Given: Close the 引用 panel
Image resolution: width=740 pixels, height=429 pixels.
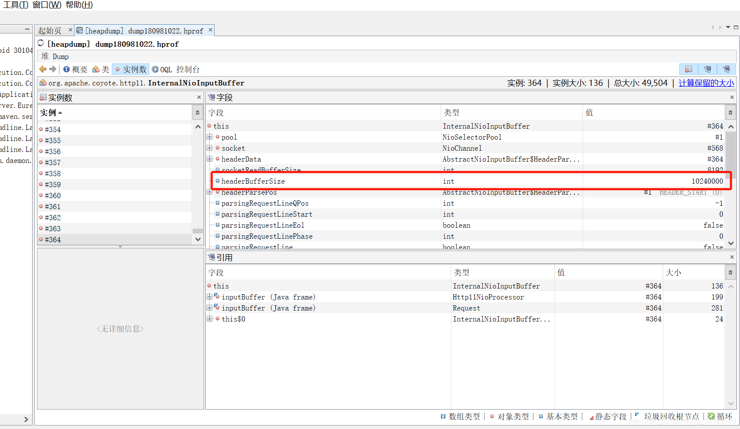Looking at the screenshot, I should tap(732, 257).
